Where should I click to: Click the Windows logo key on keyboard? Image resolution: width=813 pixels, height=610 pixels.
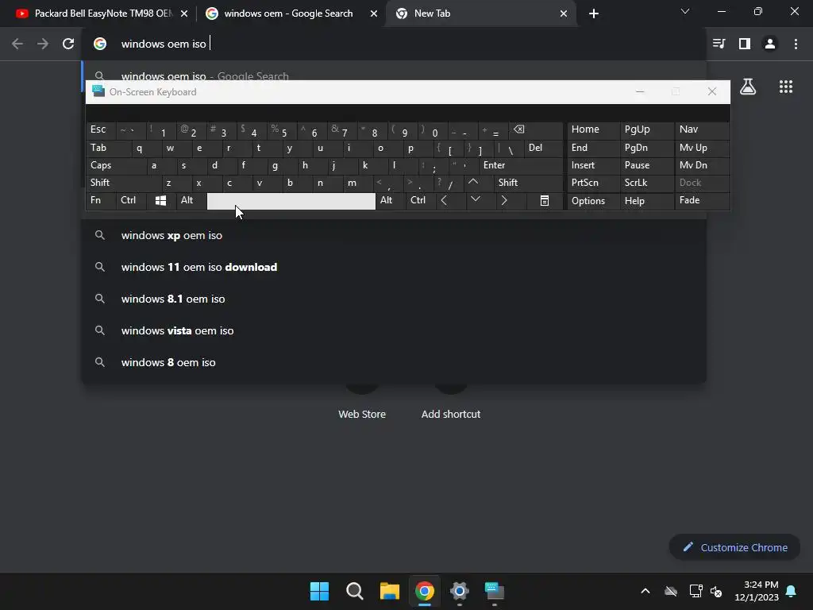160,200
